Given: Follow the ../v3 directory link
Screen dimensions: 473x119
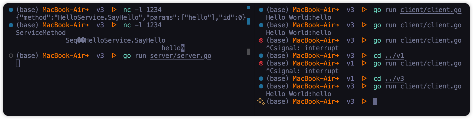Looking at the screenshot, I should 394,79.
